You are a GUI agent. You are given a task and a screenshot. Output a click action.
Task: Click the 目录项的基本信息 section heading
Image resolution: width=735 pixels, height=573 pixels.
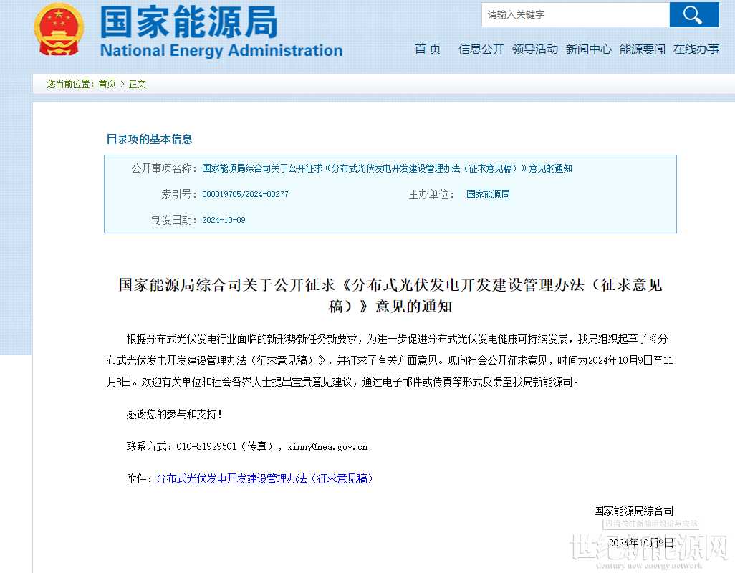pyautogui.click(x=149, y=139)
